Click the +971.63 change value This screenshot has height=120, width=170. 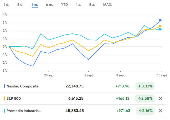coord(123,111)
